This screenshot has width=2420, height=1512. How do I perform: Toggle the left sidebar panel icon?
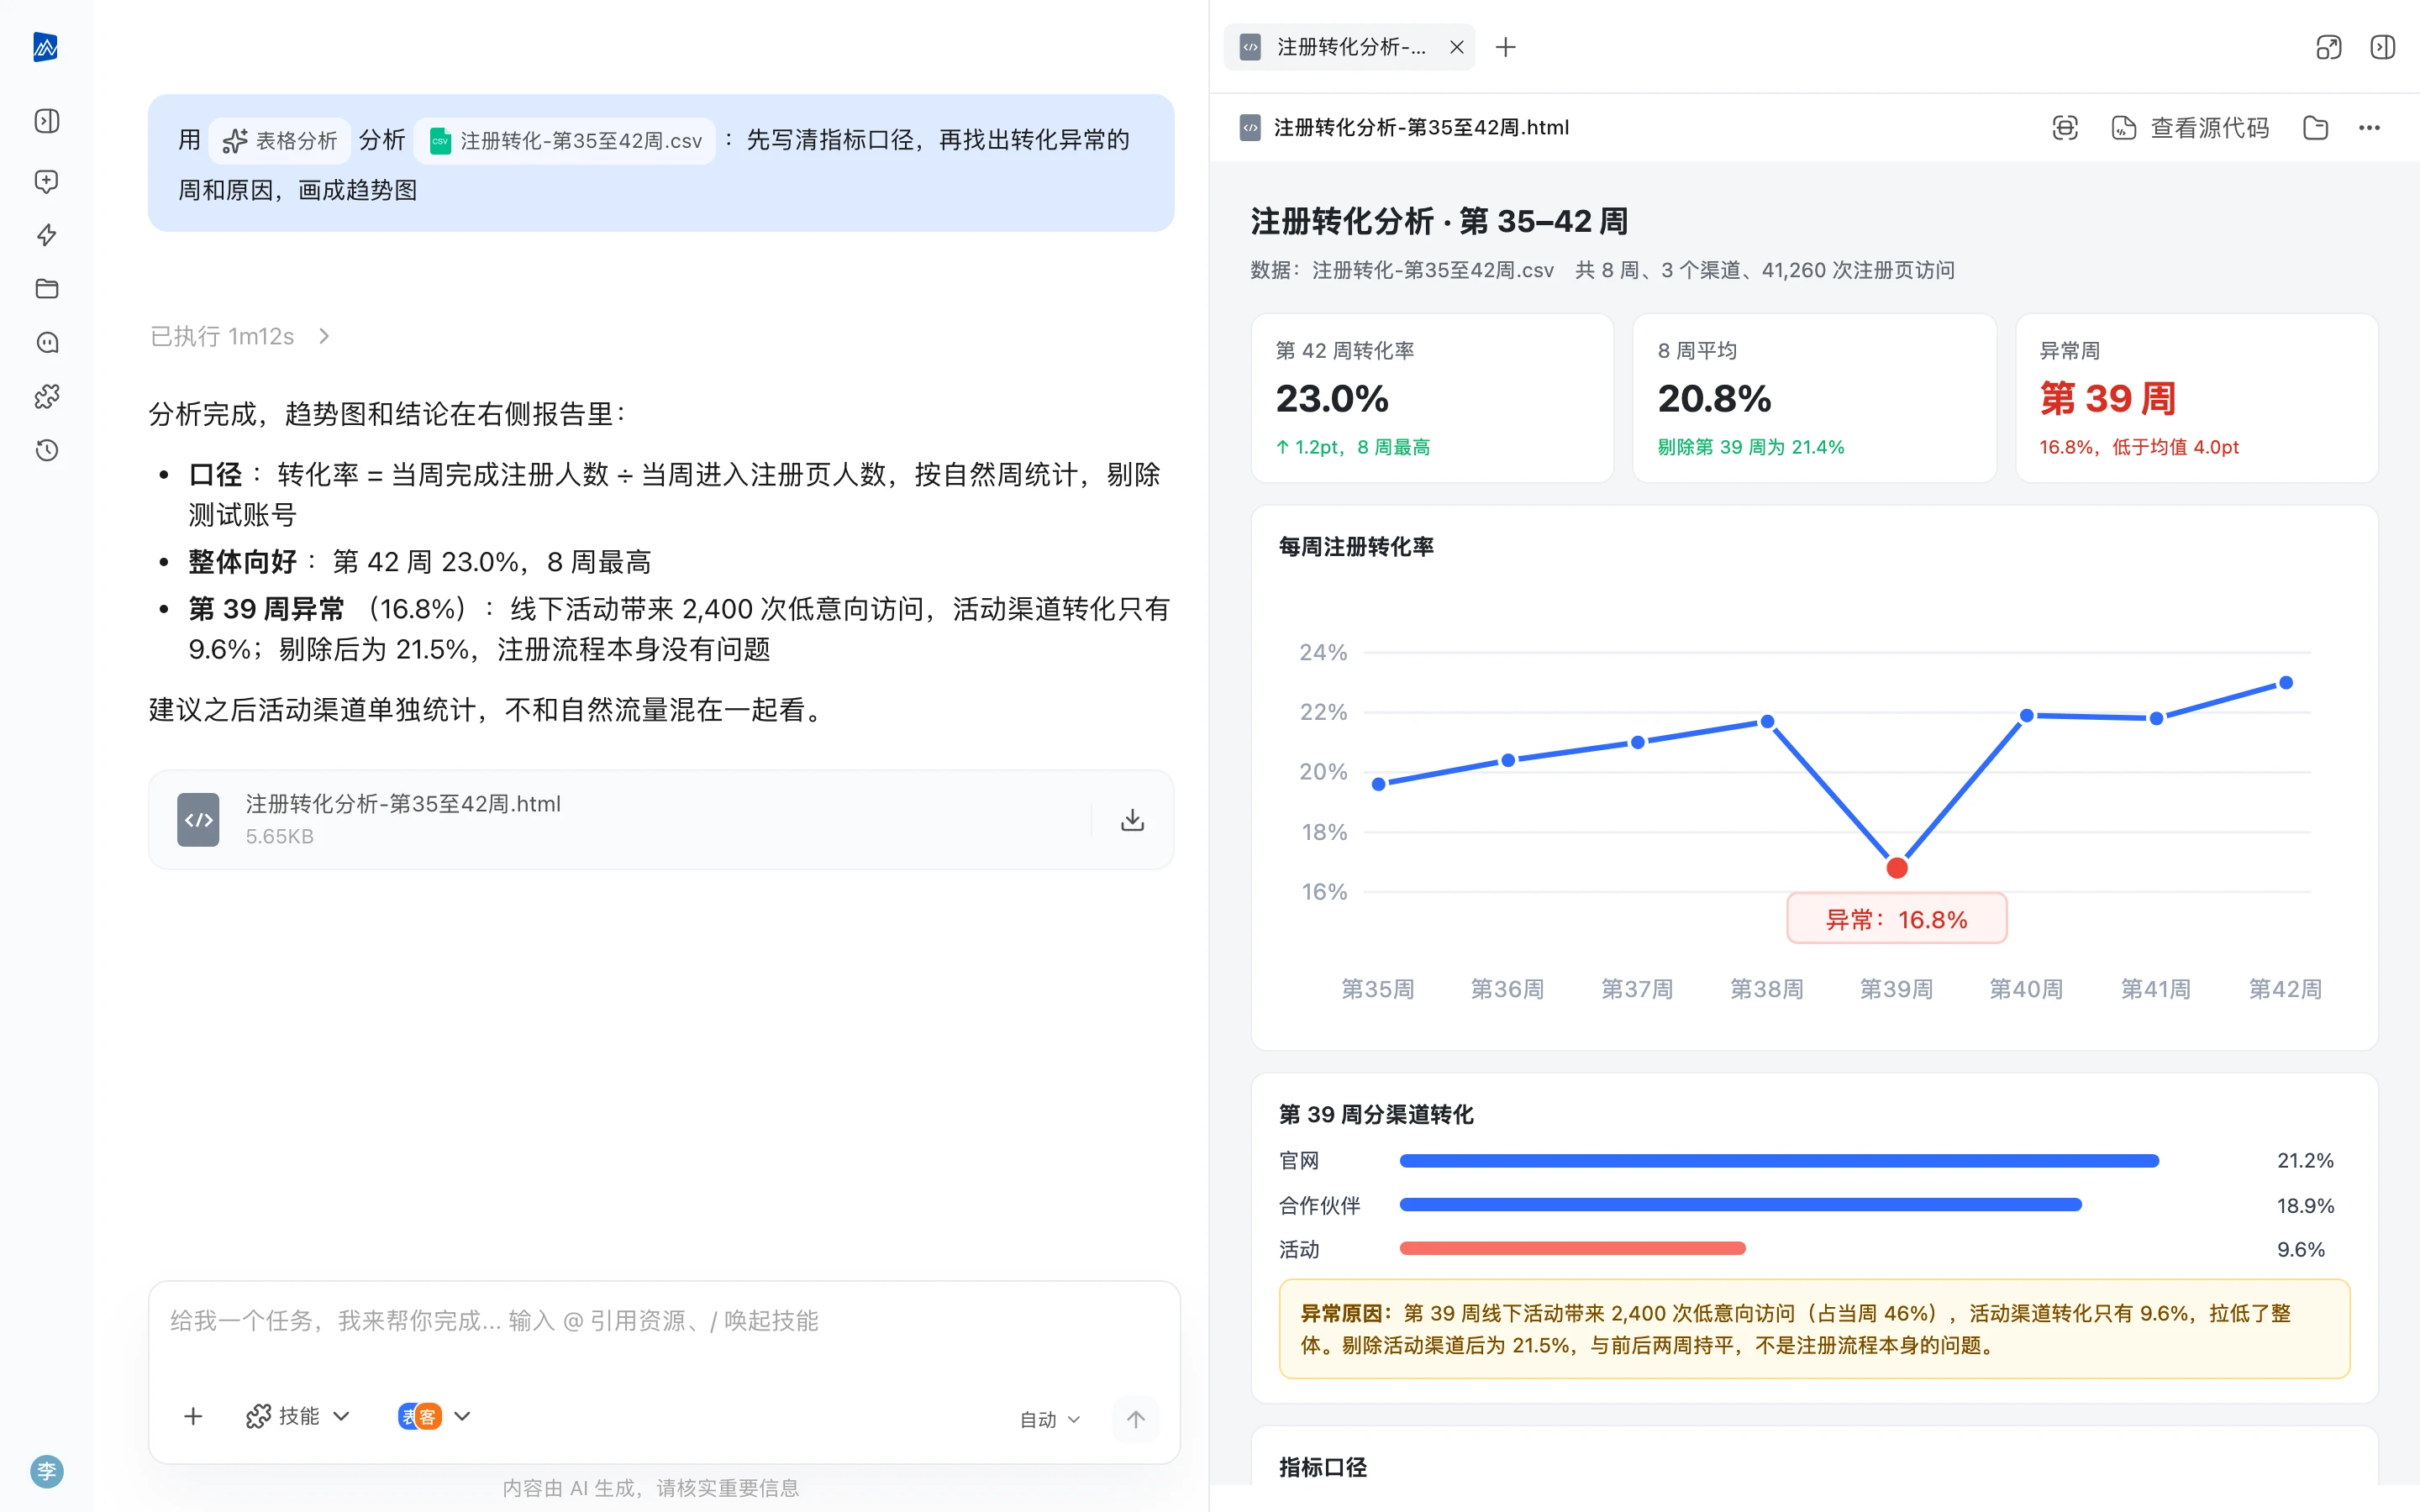[x=46, y=121]
